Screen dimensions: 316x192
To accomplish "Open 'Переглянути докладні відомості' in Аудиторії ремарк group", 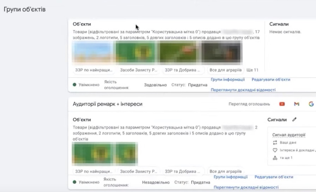I will (246, 187).
